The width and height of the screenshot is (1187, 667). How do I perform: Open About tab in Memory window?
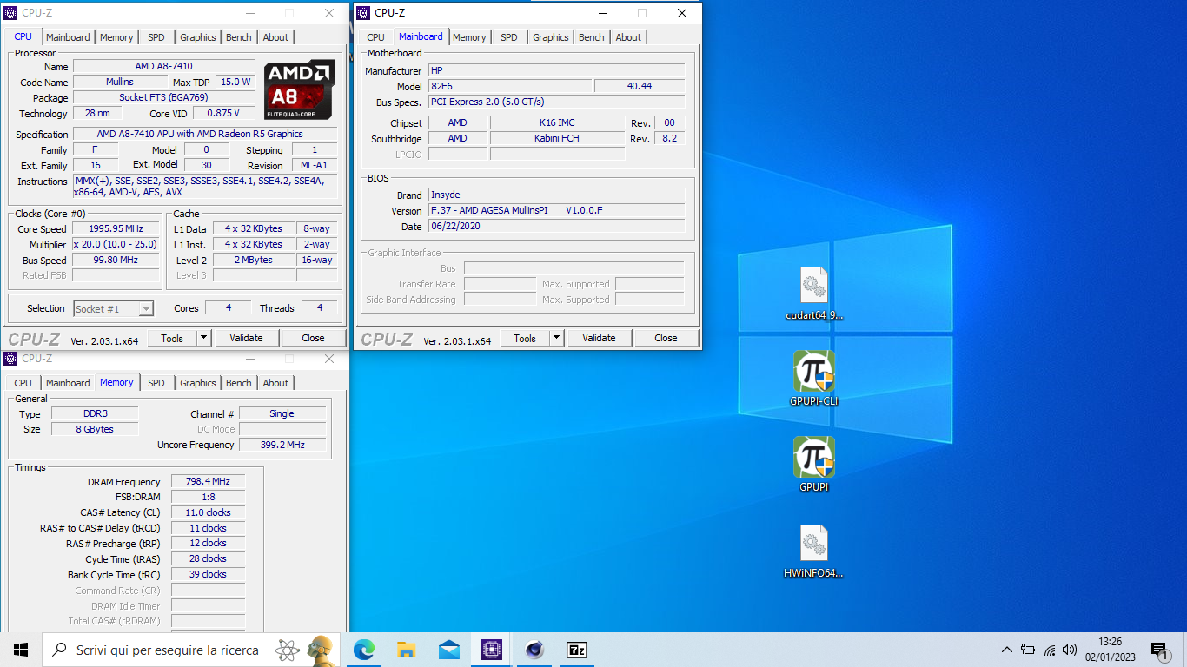tap(275, 383)
